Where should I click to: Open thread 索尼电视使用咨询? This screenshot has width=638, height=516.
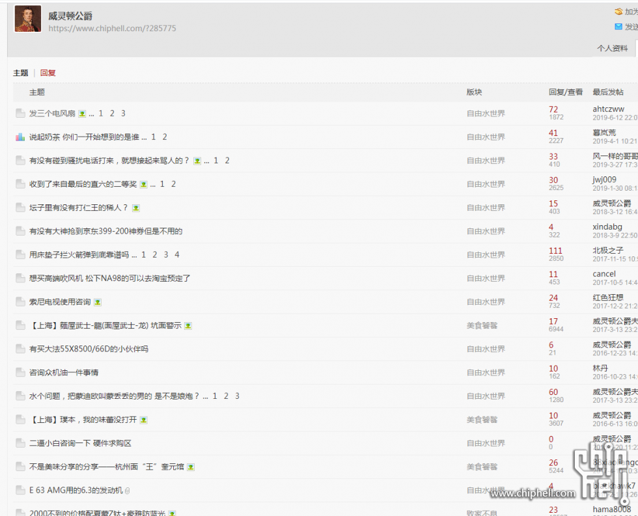click(x=60, y=302)
